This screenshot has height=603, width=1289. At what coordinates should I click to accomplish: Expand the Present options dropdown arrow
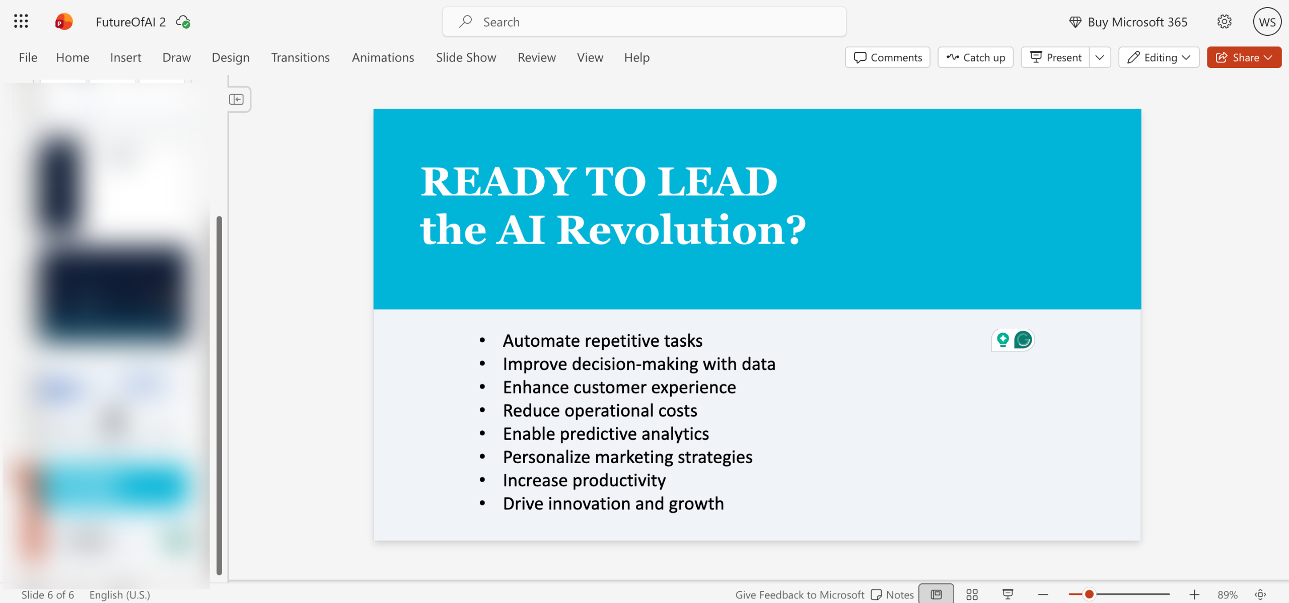click(1100, 57)
